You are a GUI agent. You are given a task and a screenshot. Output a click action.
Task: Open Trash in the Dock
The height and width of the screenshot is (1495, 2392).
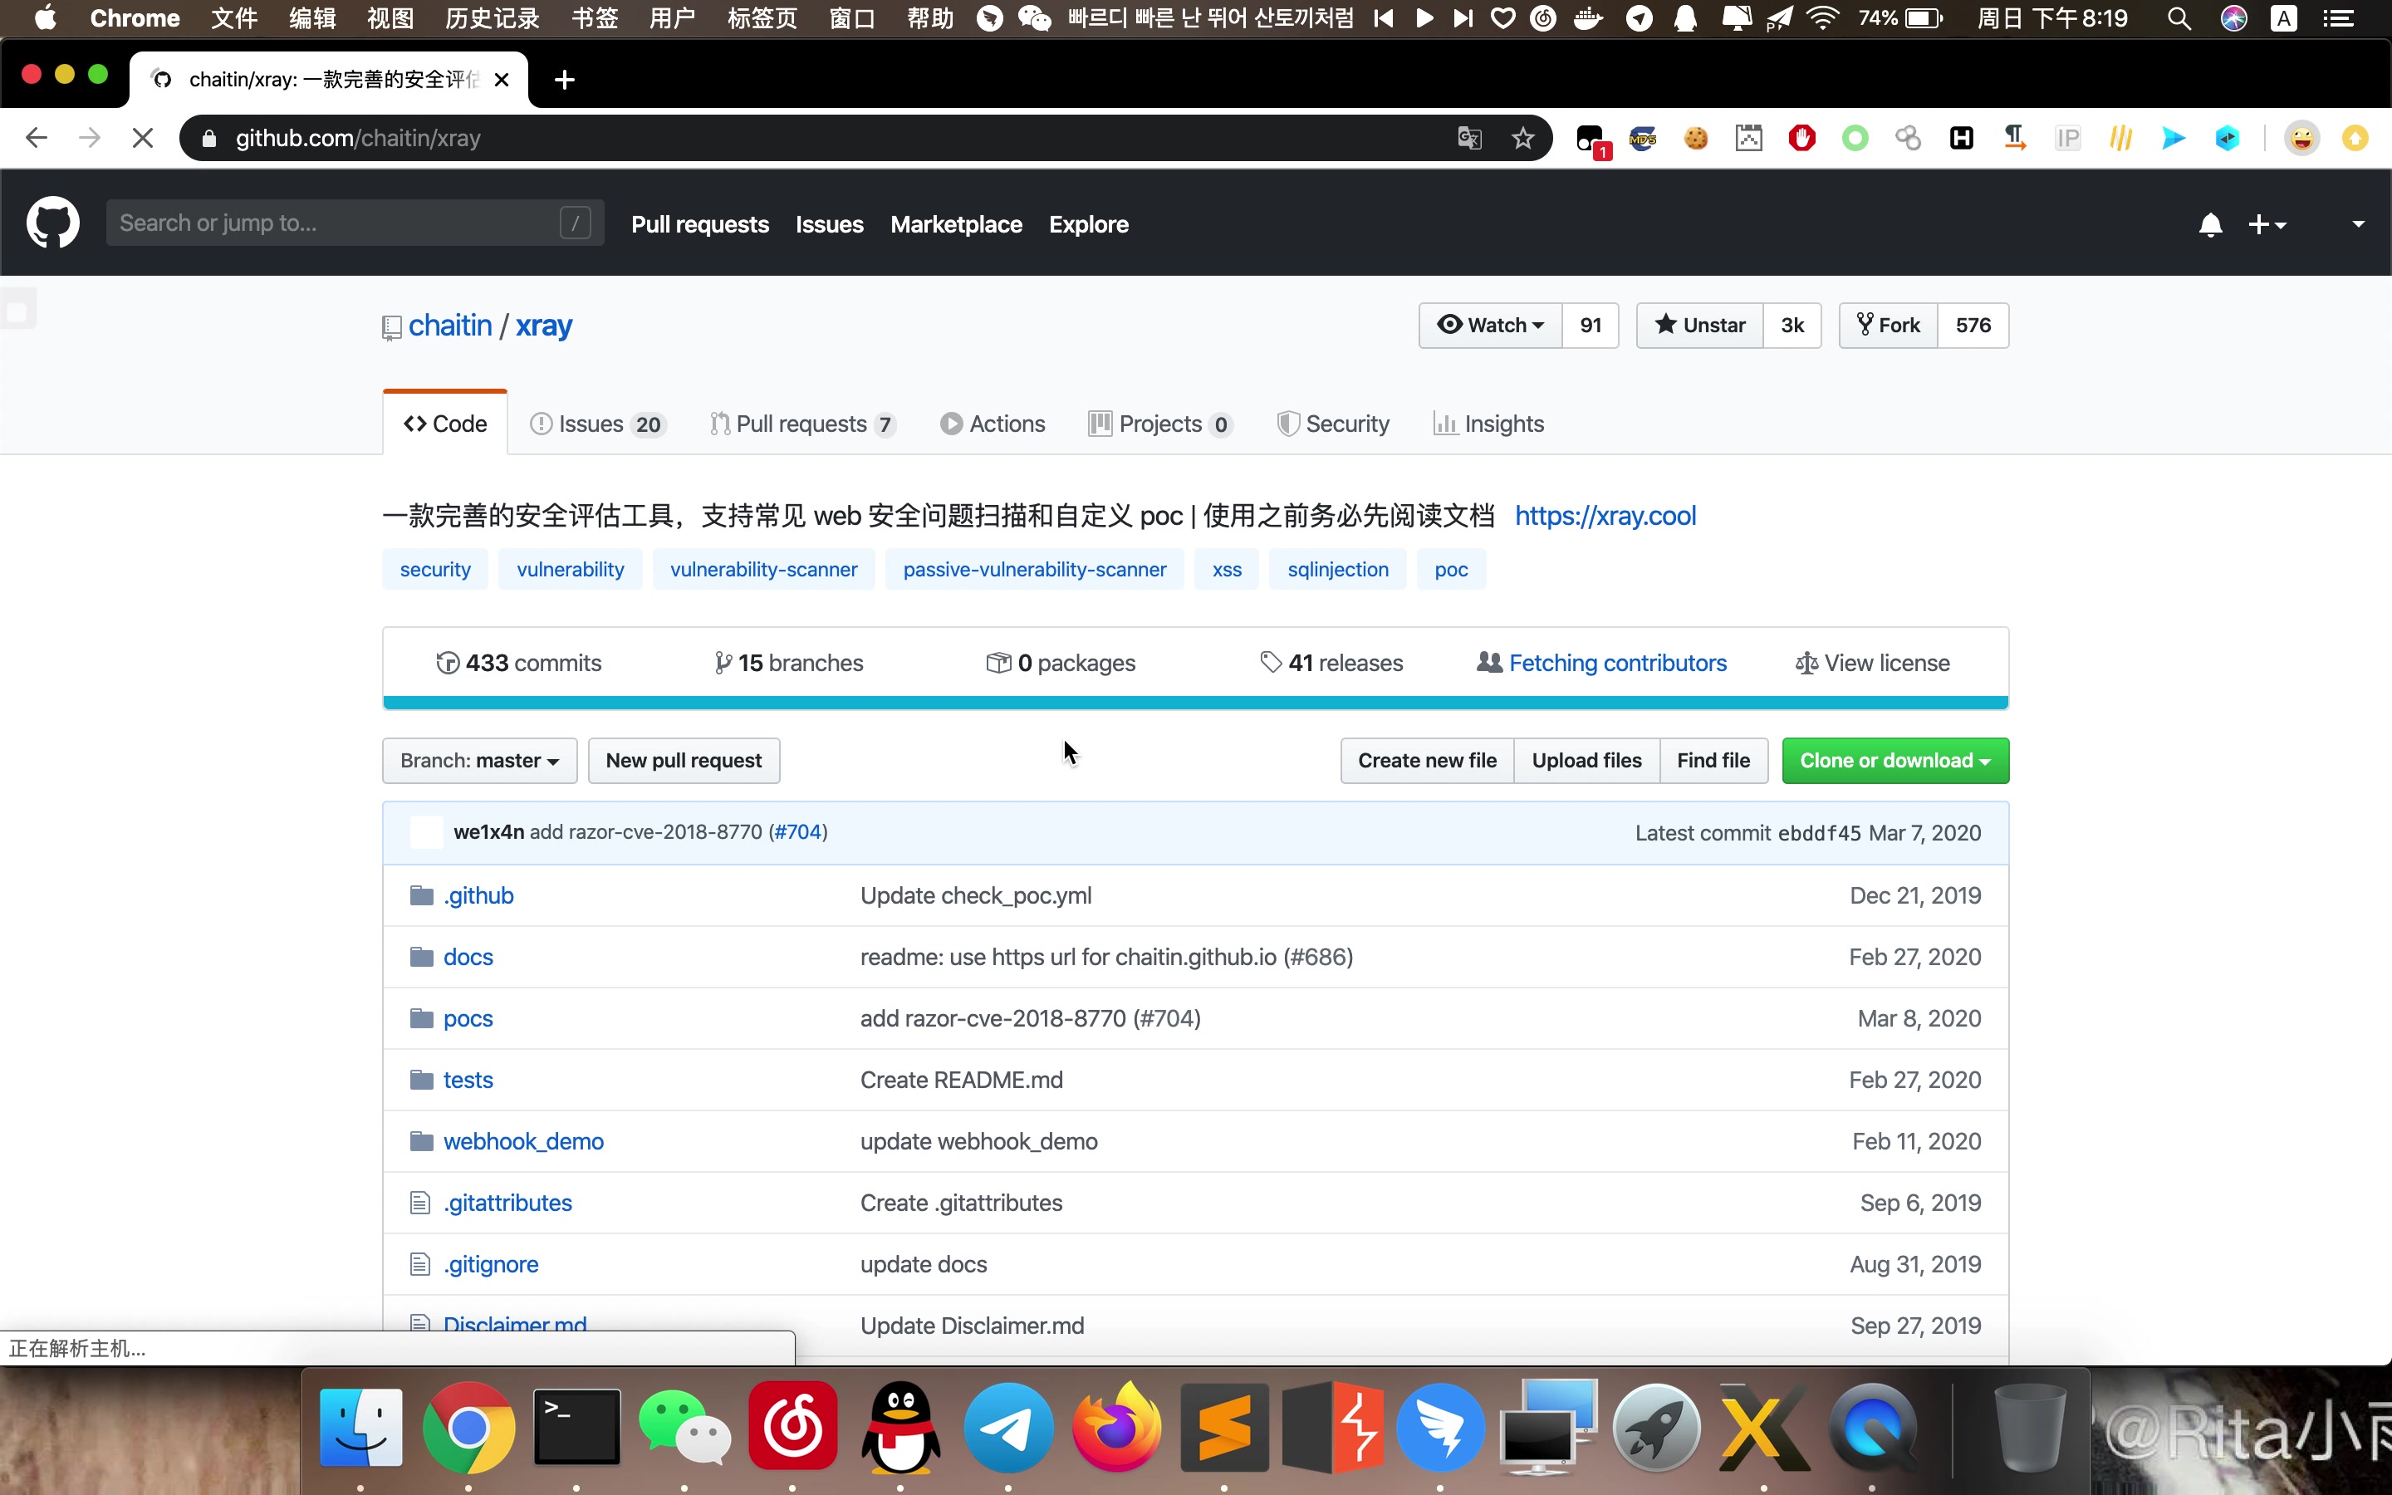(x=2029, y=1427)
